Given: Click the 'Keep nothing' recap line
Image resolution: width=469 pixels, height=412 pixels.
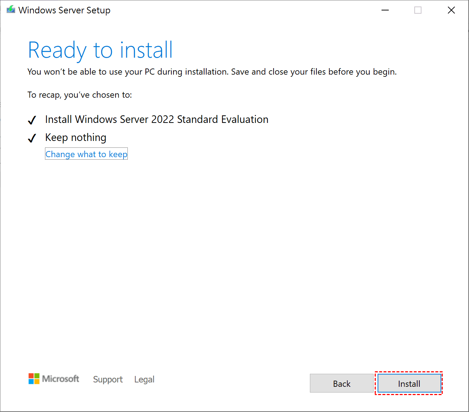Looking at the screenshot, I should coord(76,138).
